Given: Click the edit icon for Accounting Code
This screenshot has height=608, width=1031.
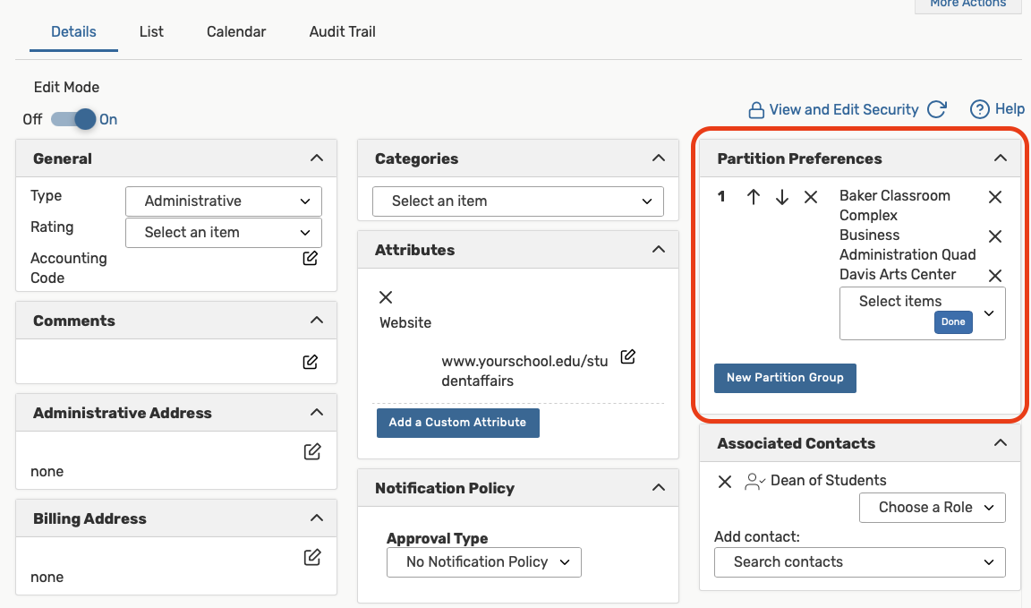Looking at the screenshot, I should click(310, 259).
